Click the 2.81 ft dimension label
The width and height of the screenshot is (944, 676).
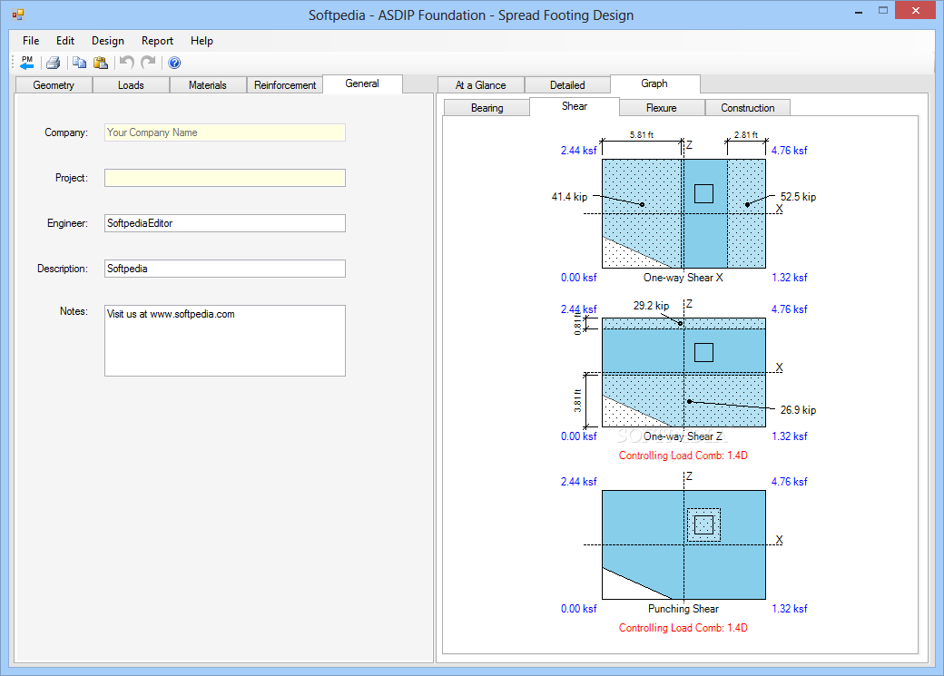click(746, 135)
